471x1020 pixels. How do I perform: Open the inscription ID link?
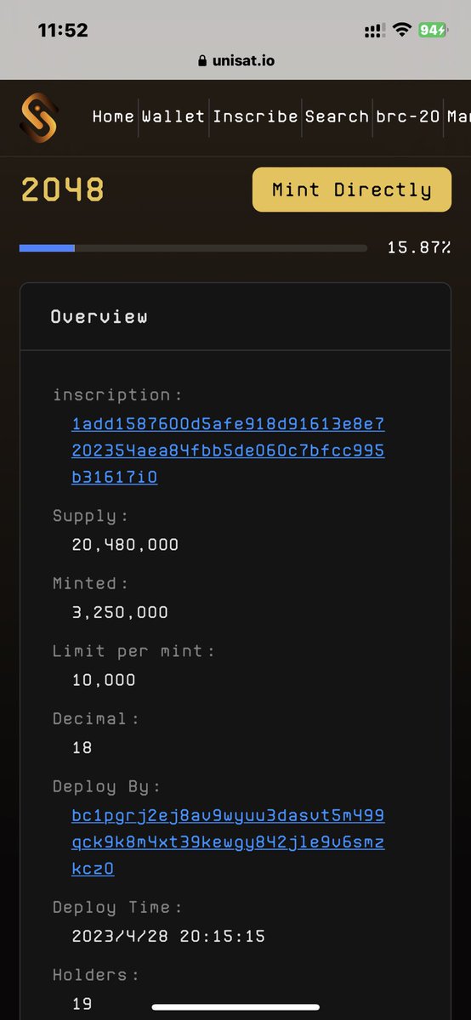[x=228, y=450]
